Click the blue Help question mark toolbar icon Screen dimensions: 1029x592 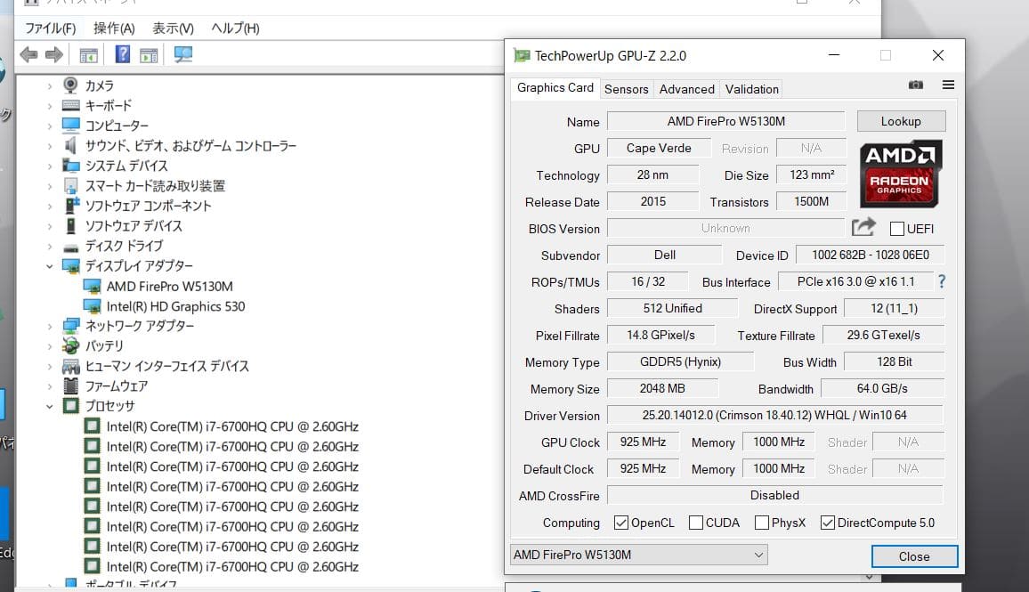(x=122, y=54)
